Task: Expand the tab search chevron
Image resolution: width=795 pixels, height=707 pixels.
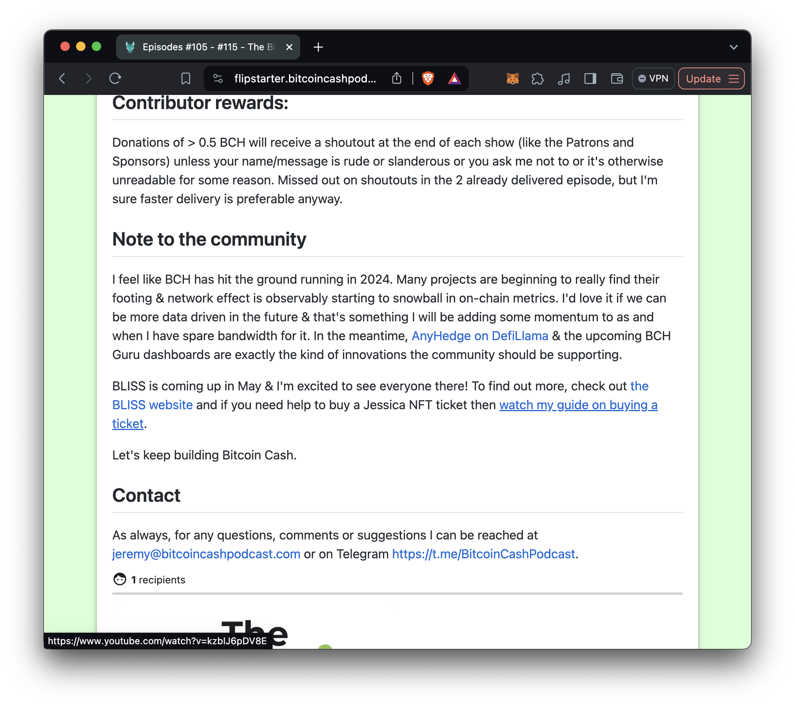Action: [733, 47]
